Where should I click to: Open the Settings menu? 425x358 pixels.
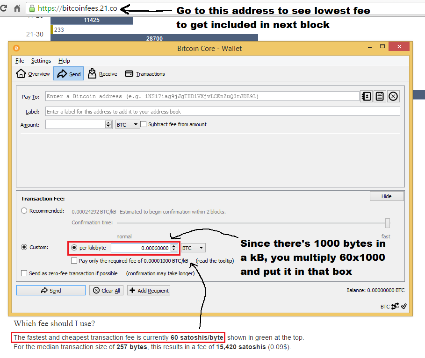pos(41,61)
